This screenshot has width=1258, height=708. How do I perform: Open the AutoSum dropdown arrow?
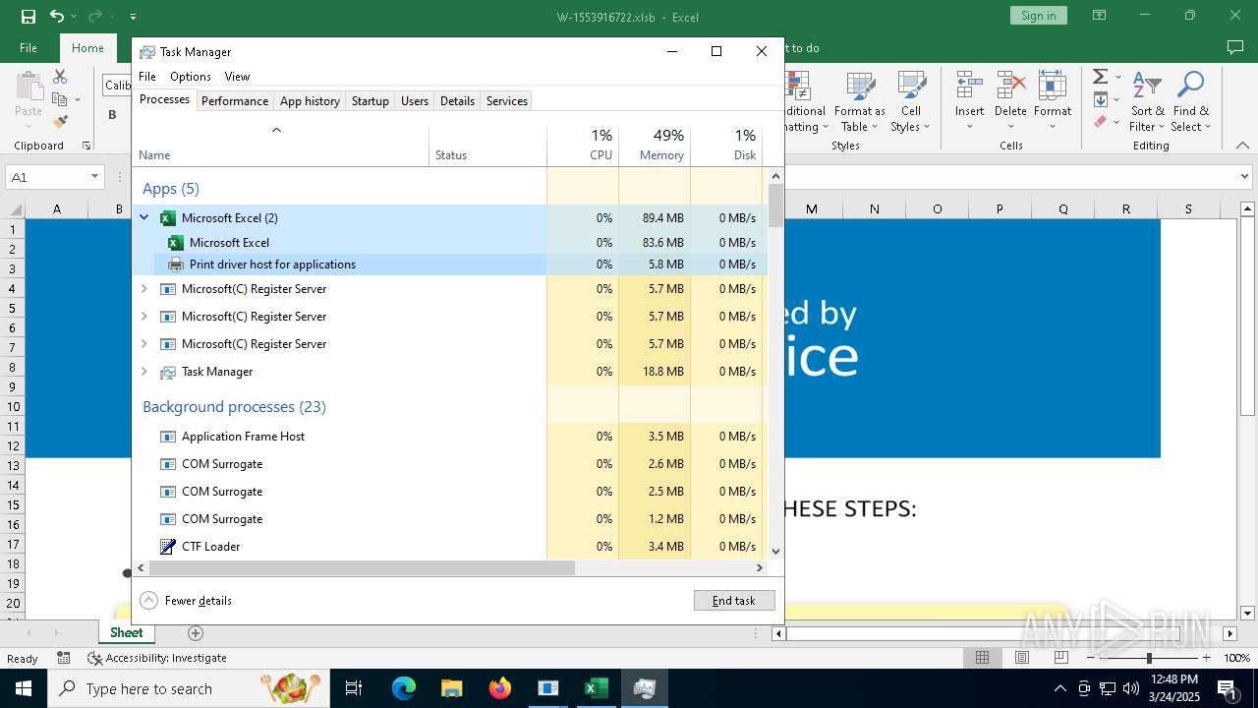[x=1118, y=77]
